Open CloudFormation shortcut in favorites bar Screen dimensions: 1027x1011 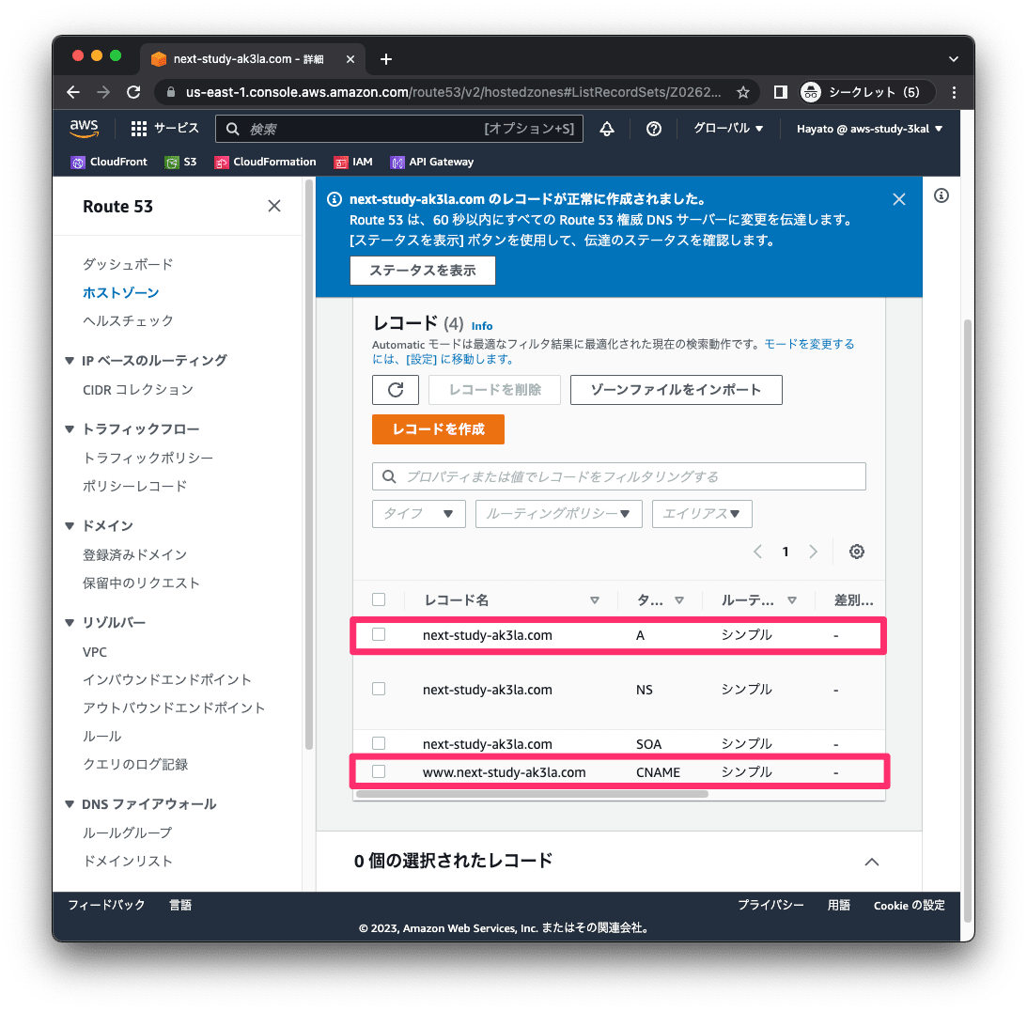265,162
